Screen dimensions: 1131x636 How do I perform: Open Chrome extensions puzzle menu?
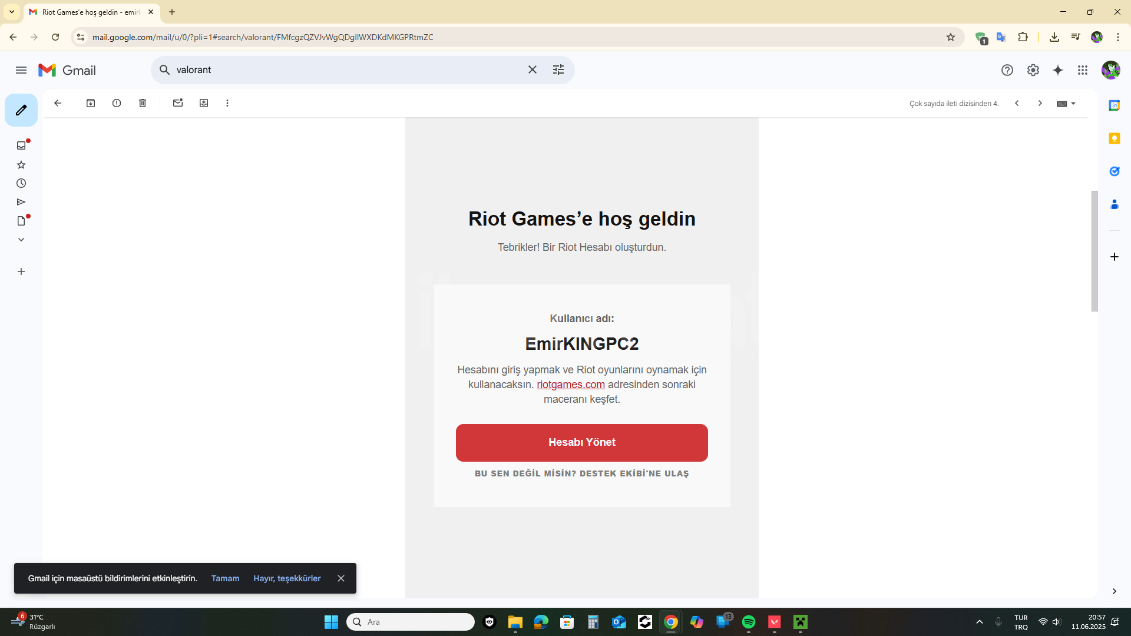(1023, 37)
